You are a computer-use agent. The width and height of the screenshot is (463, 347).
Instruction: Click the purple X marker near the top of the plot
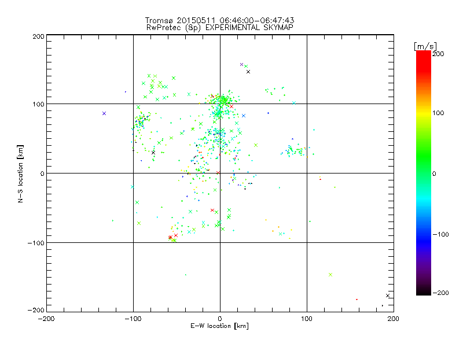[241, 64]
